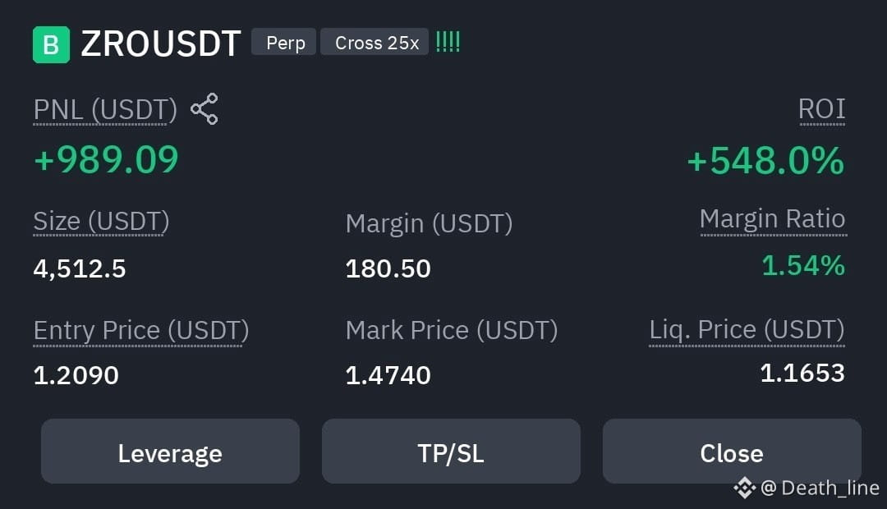Screen dimensions: 887x509
Task: Click the @Death_line watermark text
Action: point(820,488)
